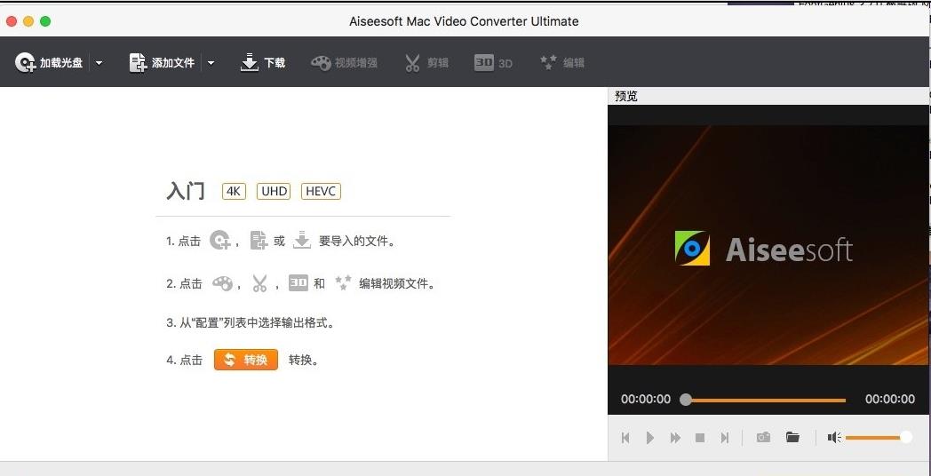
Task: Open the snapshot folder icon
Action: point(792,438)
